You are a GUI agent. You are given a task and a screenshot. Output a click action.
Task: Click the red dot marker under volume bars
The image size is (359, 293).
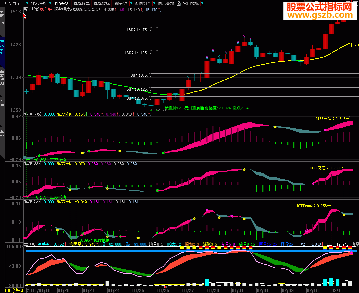[166, 287]
